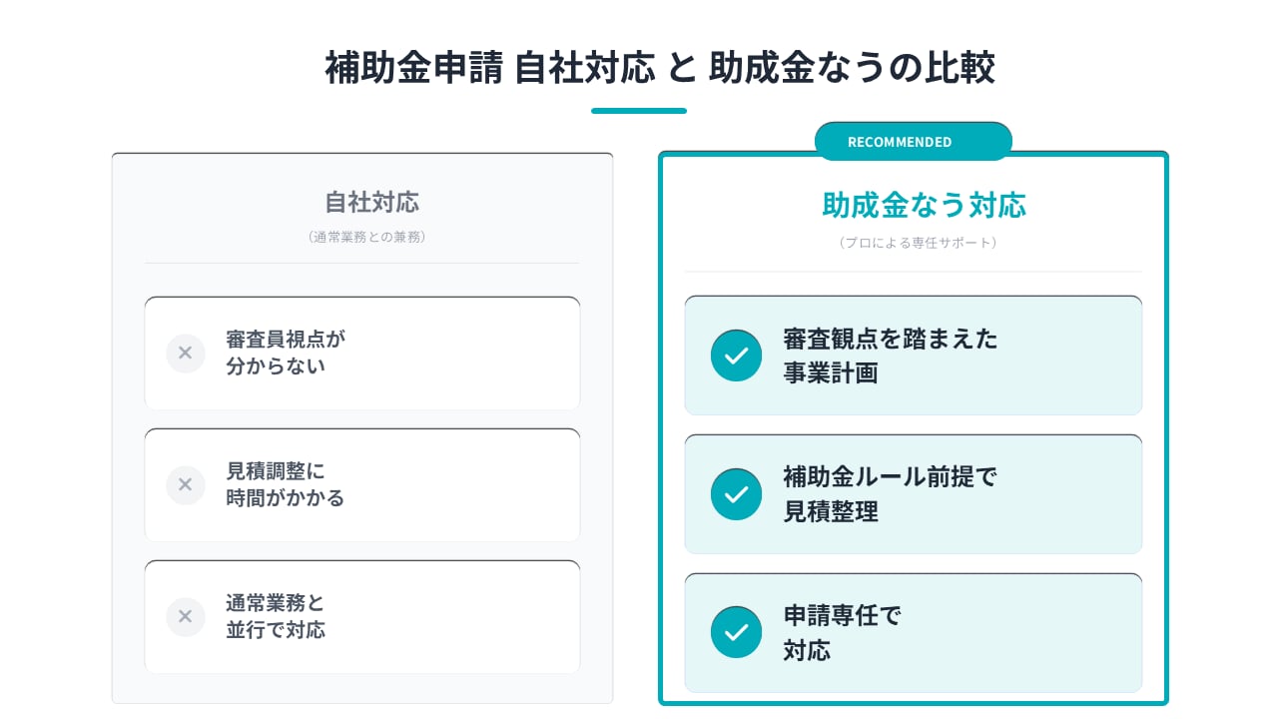Image resolution: width=1278 pixels, height=719 pixels.
Task: Click the subtitle (プロによる専任サポート)
Action: pos(918,243)
